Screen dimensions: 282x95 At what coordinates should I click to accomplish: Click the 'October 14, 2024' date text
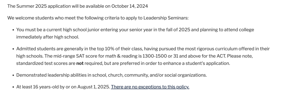[x=130, y=6]
